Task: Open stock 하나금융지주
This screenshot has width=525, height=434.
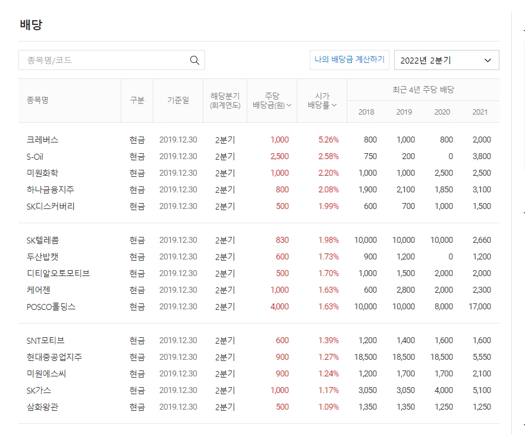Action: 50,189
